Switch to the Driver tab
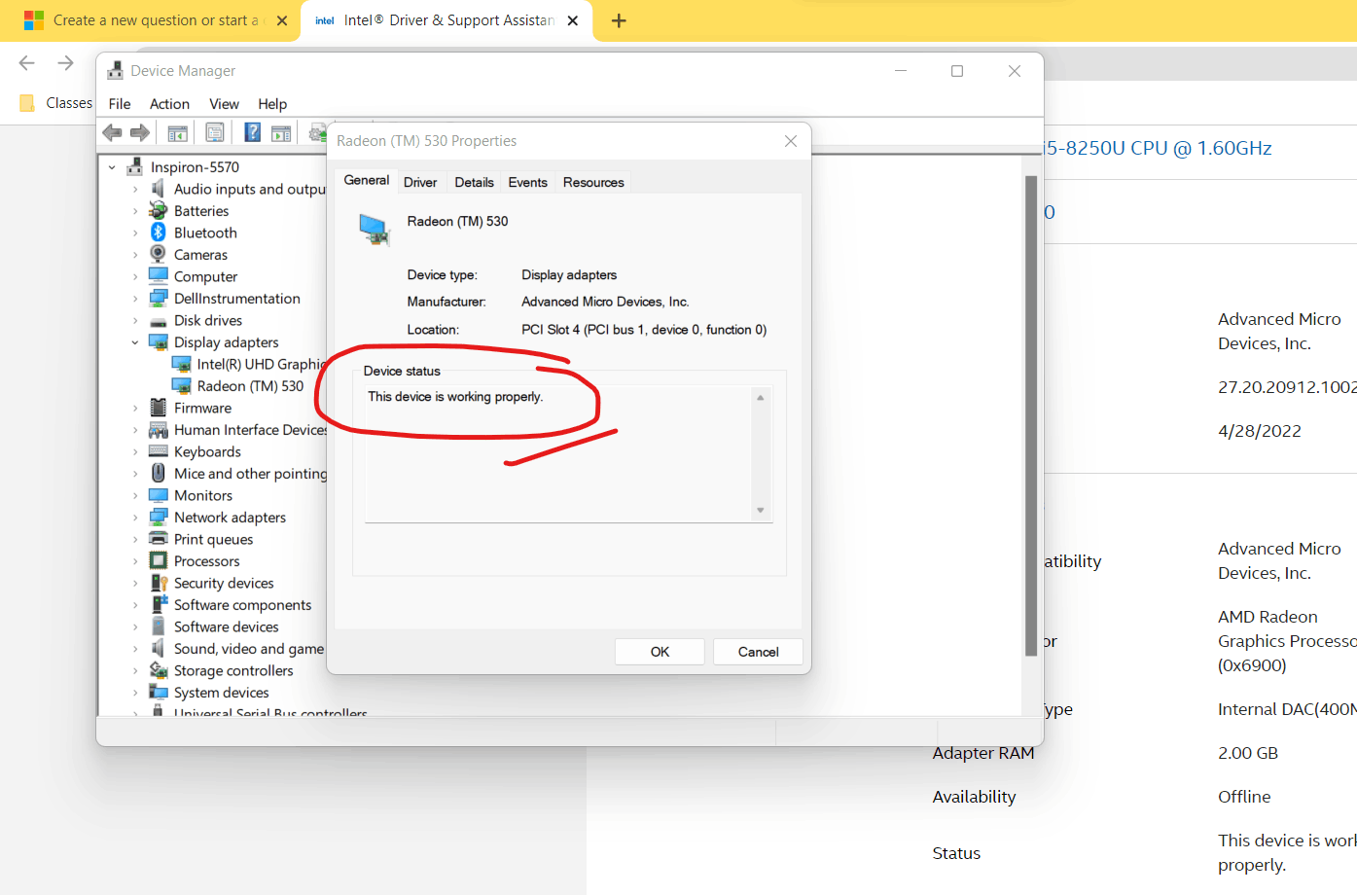Image resolution: width=1357 pixels, height=895 pixels. (x=420, y=182)
